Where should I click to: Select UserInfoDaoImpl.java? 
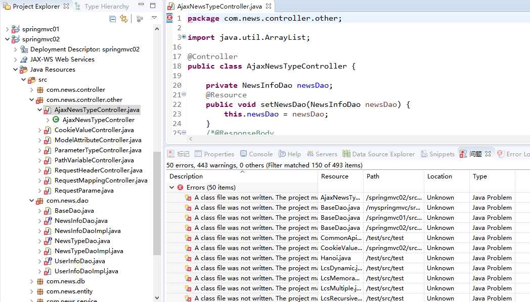pos(86,271)
